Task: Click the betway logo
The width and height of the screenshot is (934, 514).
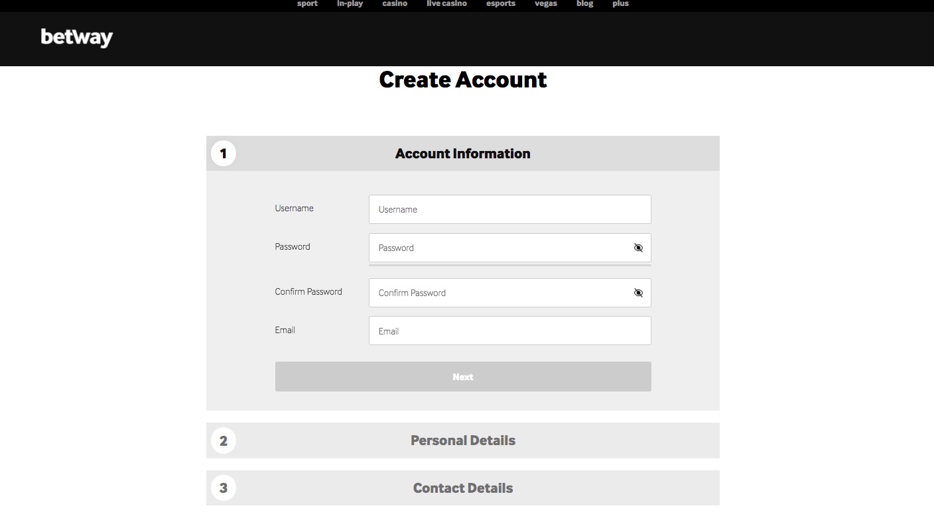Action: pyautogui.click(x=76, y=38)
